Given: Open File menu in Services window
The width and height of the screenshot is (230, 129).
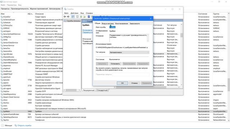Looking at the screenshot, I should [x=66, y=13].
